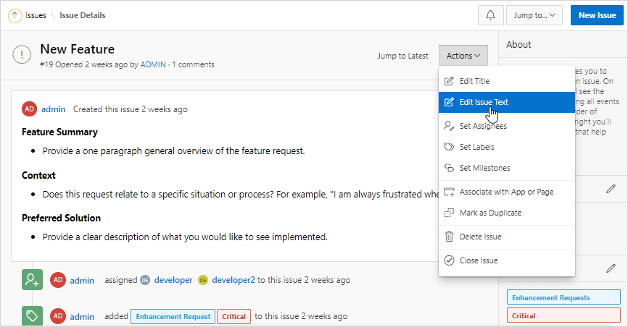
Task: Click the pencil edit icon above the labels
Action: point(611,268)
